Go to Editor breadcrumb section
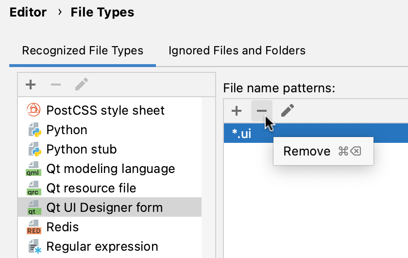Viewport: 408px width, 258px height. pyautogui.click(x=28, y=12)
